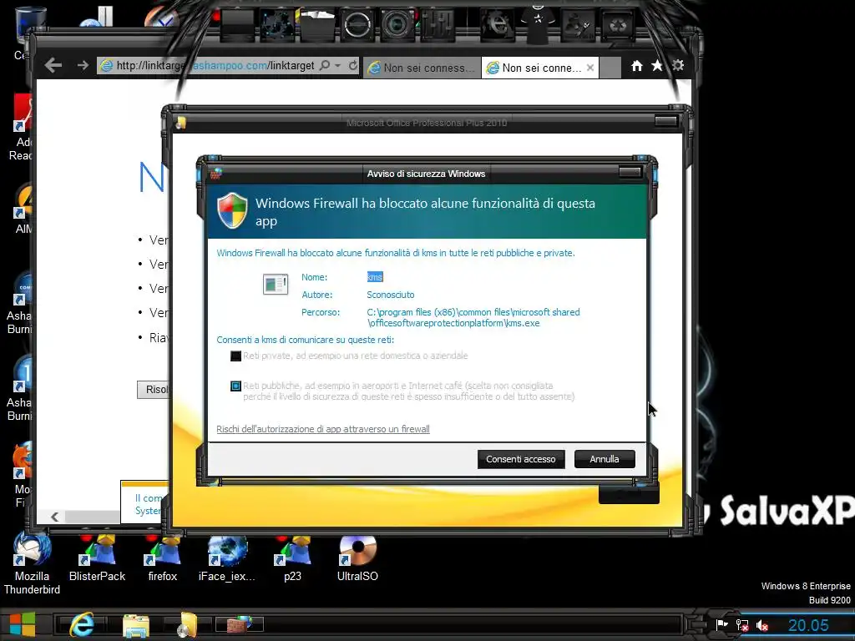The height and width of the screenshot is (641, 855).
Task: Select the highlighted kms name field
Action: (x=375, y=277)
